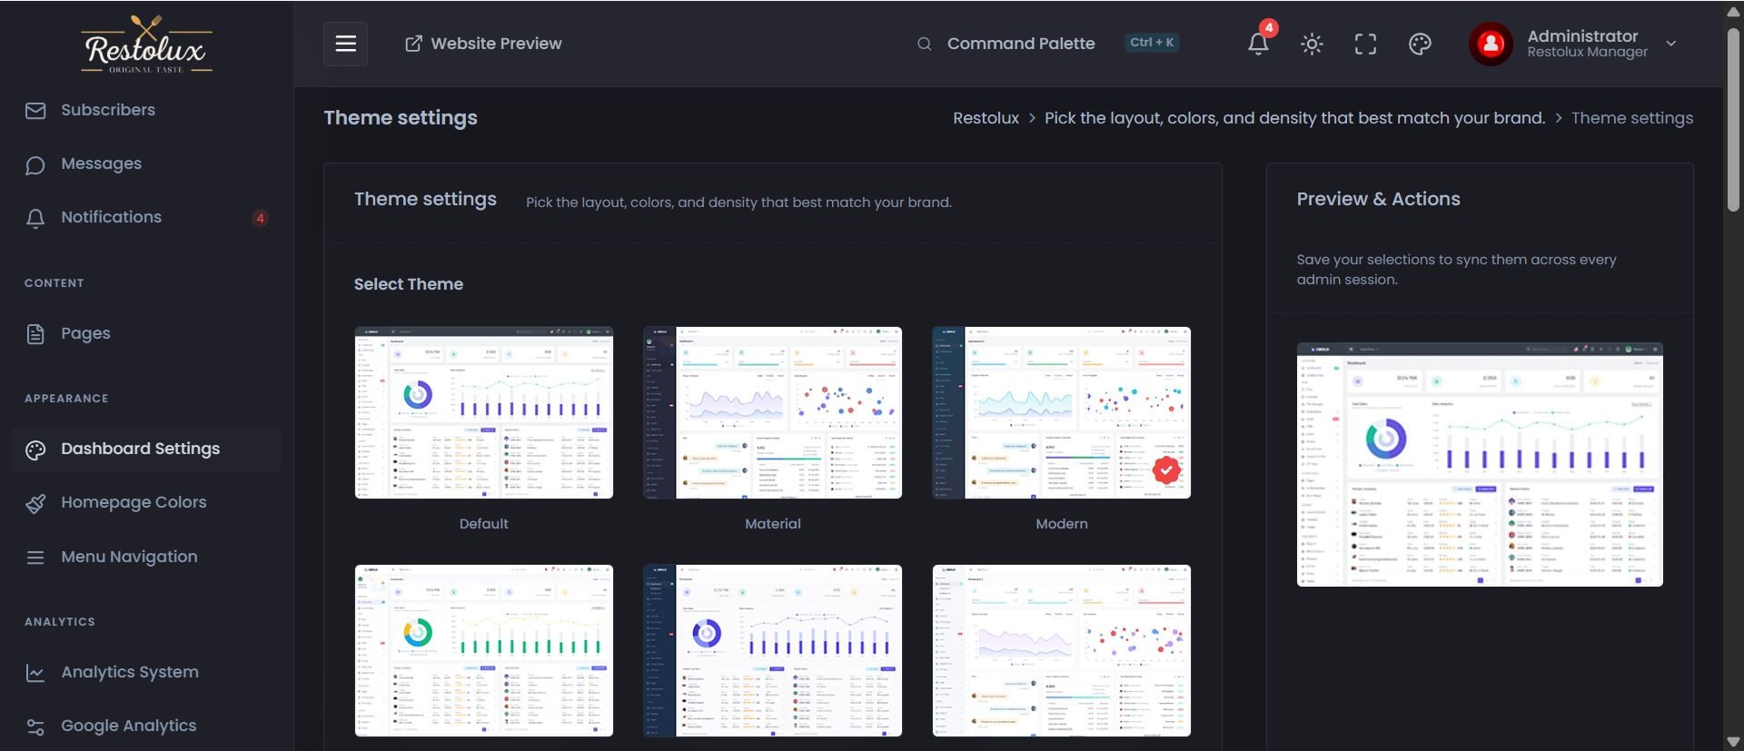Open the theme palette icon in header
Image resolution: width=1744 pixels, height=751 pixels.
(x=1420, y=44)
